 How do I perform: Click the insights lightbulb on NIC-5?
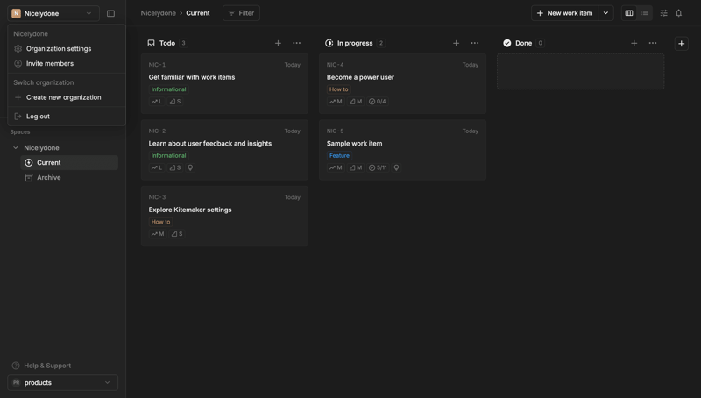coord(396,167)
